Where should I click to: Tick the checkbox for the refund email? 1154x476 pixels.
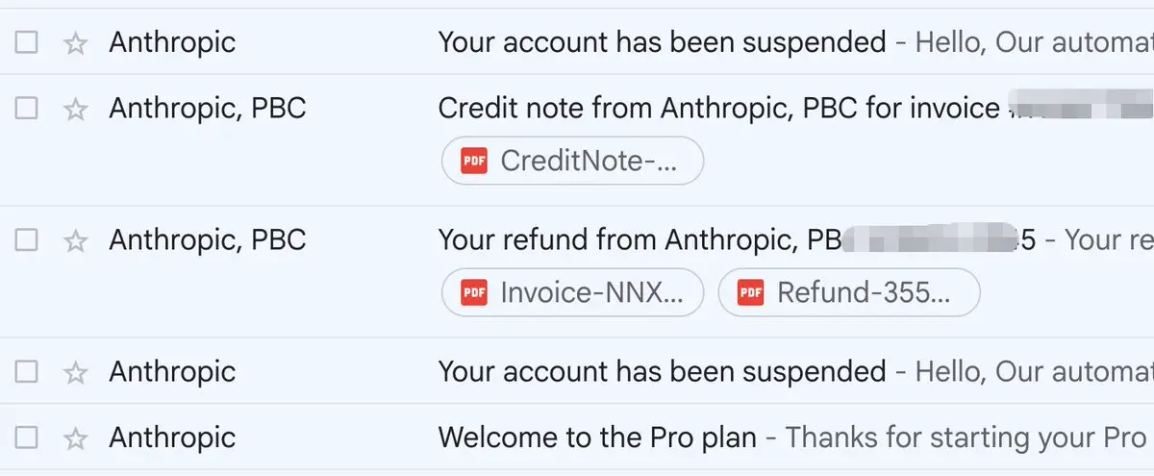(x=27, y=240)
